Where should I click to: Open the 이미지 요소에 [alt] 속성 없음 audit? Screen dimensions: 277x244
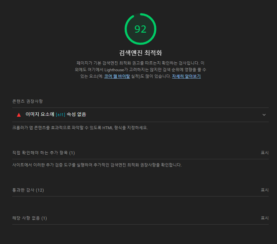pyautogui.click(x=140, y=115)
